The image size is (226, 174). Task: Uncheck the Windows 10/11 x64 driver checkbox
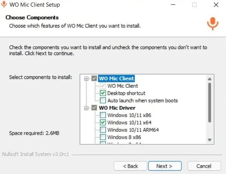[x=103, y=123]
